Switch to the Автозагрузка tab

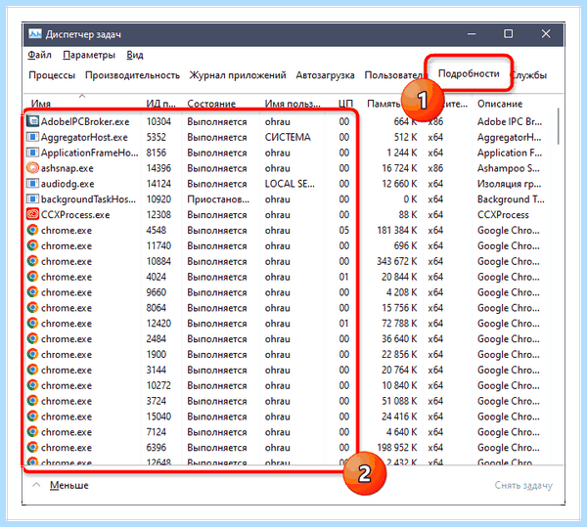[326, 75]
